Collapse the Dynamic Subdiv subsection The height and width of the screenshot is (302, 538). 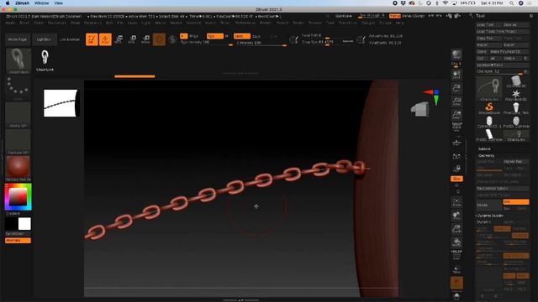tap(490, 216)
